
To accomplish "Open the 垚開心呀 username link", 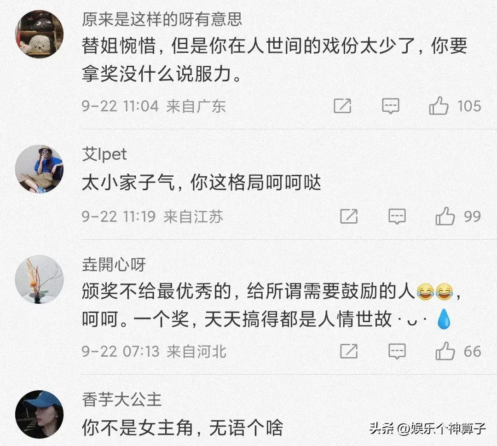I will coord(114,265).
